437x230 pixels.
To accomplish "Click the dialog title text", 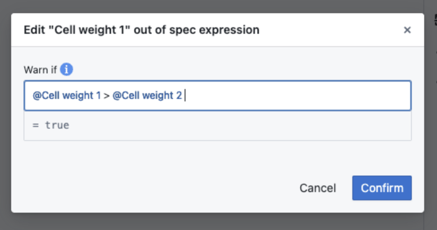I will click(x=142, y=30).
